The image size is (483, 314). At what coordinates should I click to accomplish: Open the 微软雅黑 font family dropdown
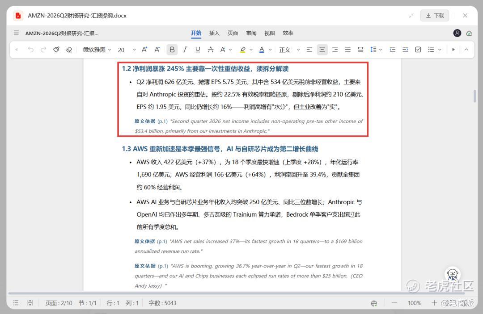(x=97, y=50)
